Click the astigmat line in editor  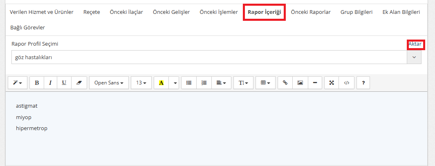point(27,106)
